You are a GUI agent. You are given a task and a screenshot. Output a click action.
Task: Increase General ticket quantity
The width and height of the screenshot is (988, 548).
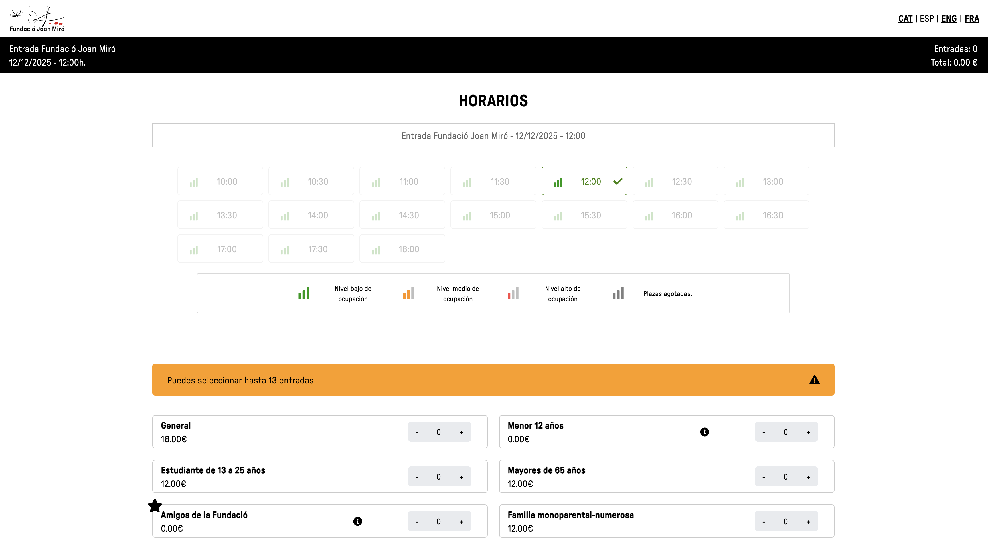click(461, 433)
